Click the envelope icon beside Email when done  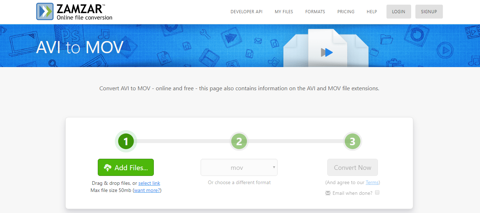coord(328,193)
